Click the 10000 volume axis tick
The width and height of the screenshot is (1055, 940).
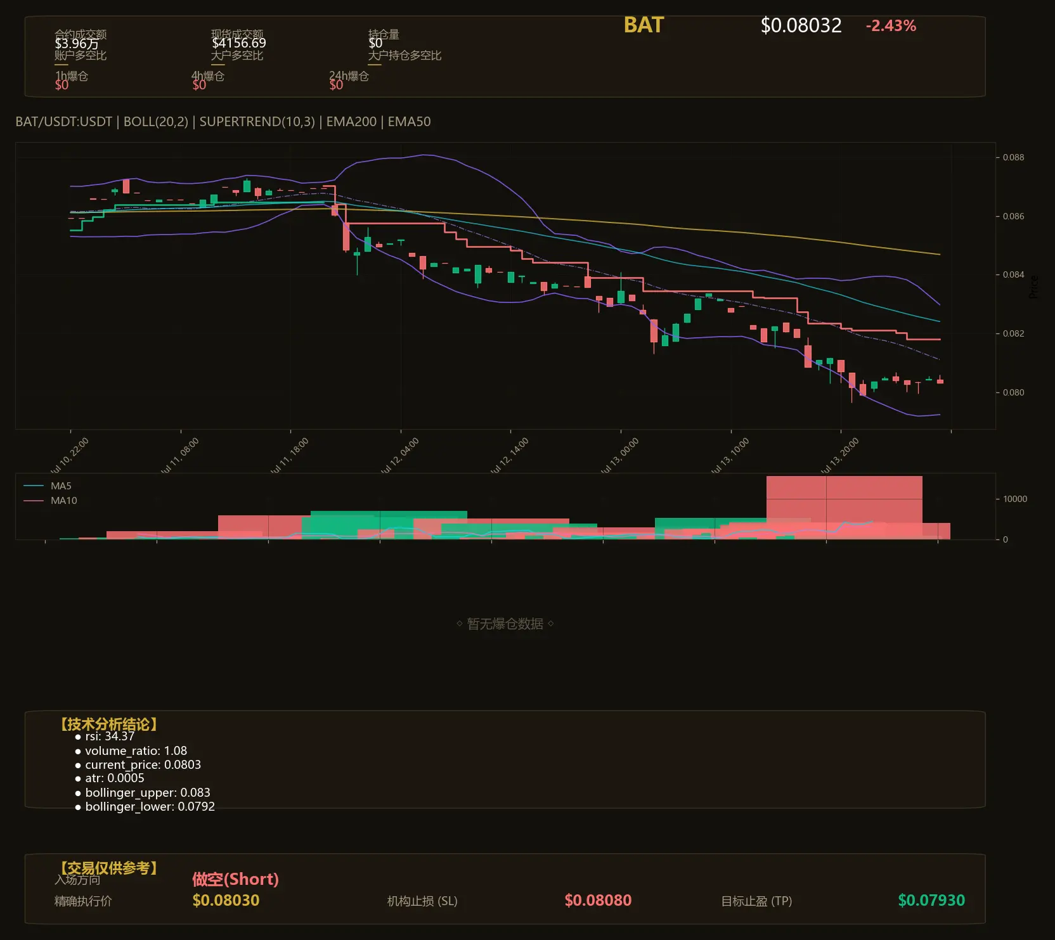click(x=1015, y=499)
